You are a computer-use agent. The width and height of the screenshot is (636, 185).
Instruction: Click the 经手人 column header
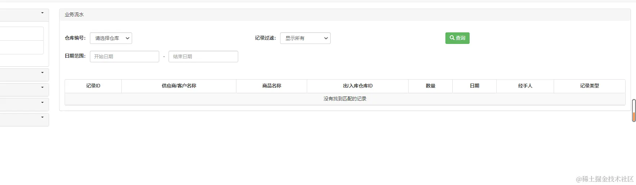click(525, 86)
